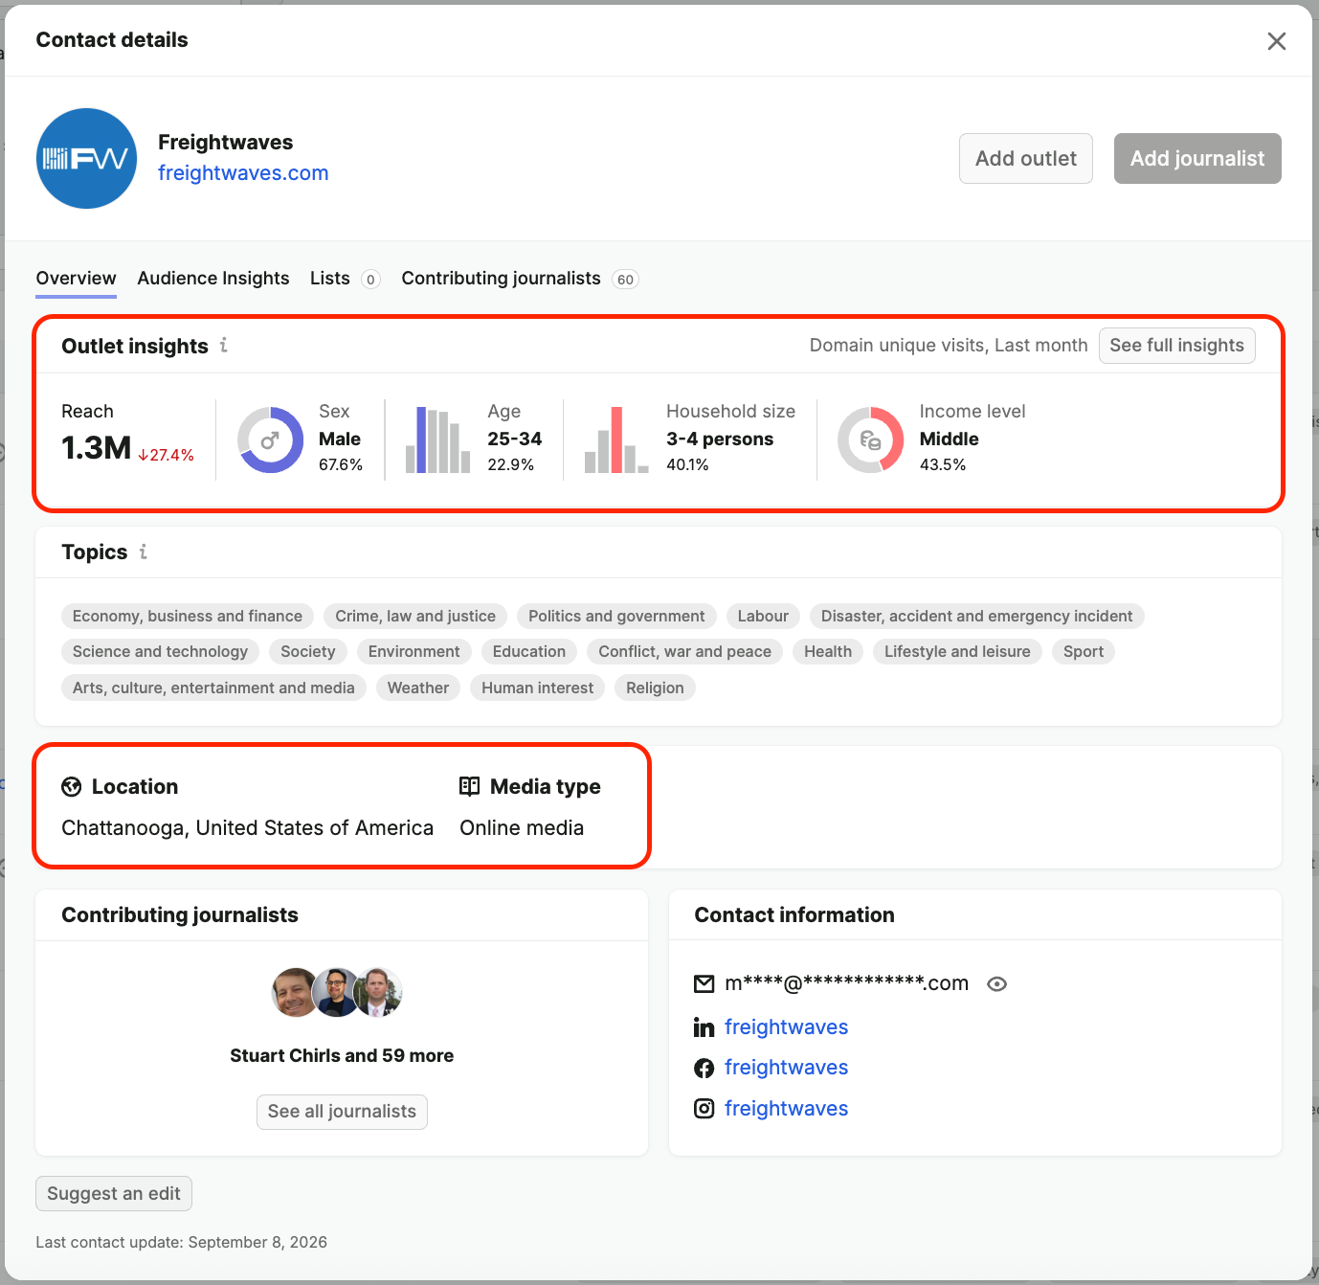Click the Add journalist button
This screenshot has width=1319, height=1285.
click(x=1197, y=158)
